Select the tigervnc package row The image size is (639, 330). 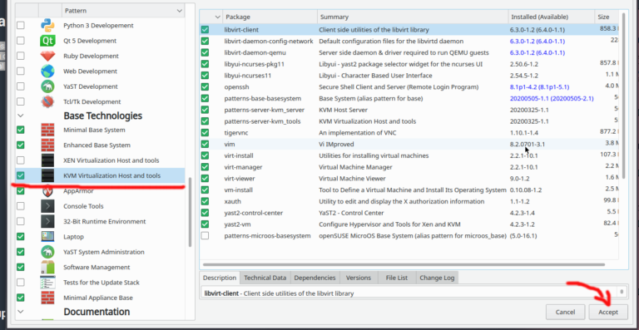pyautogui.click(x=409, y=133)
